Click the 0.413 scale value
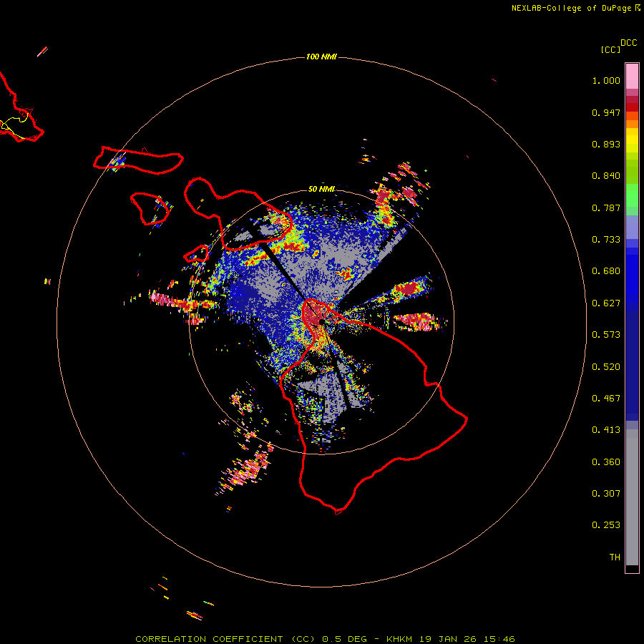 click(606, 430)
